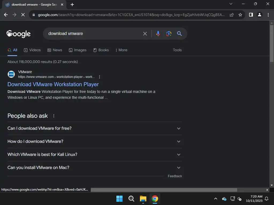The width and height of the screenshot is (274, 205).
Task: Click the browser forward arrow
Action: [x=14, y=15]
